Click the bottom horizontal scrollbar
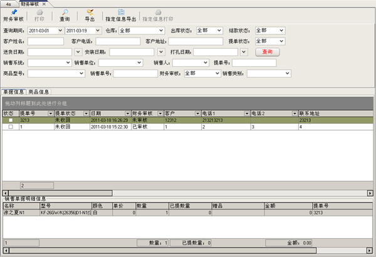 pyautogui.click(x=188, y=251)
